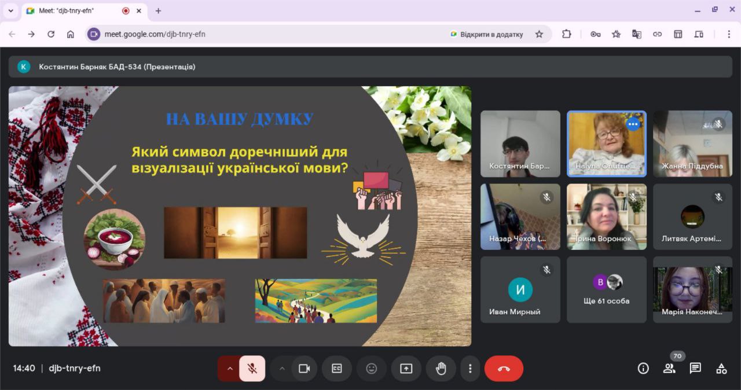This screenshot has width=741, height=390.
Task: Open a new browser tab
Action: pyautogui.click(x=158, y=10)
